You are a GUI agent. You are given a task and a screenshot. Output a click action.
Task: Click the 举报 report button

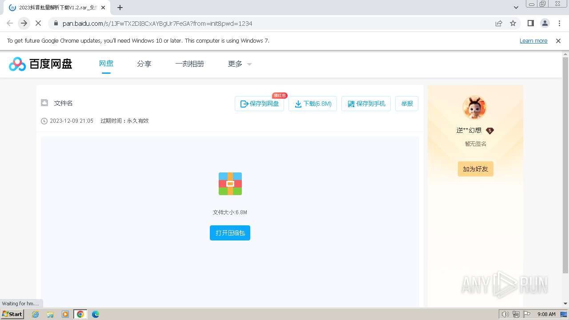[x=407, y=104]
